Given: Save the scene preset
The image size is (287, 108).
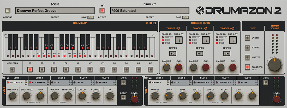Looking at the screenshot, I should [91, 18].
